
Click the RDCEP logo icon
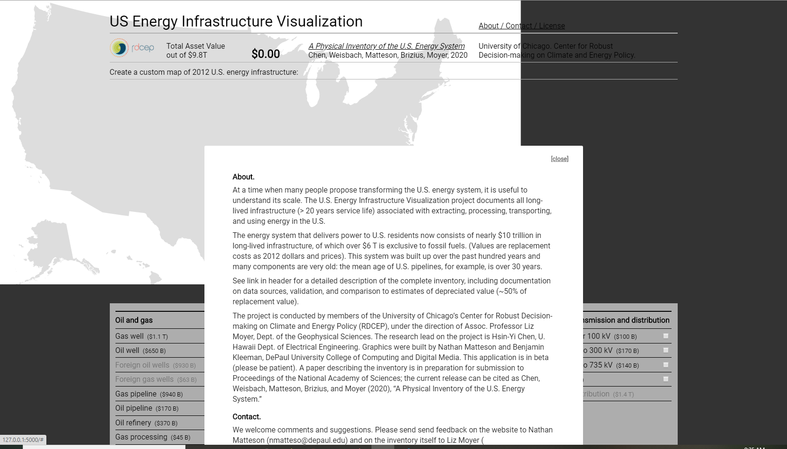[120, 48]
